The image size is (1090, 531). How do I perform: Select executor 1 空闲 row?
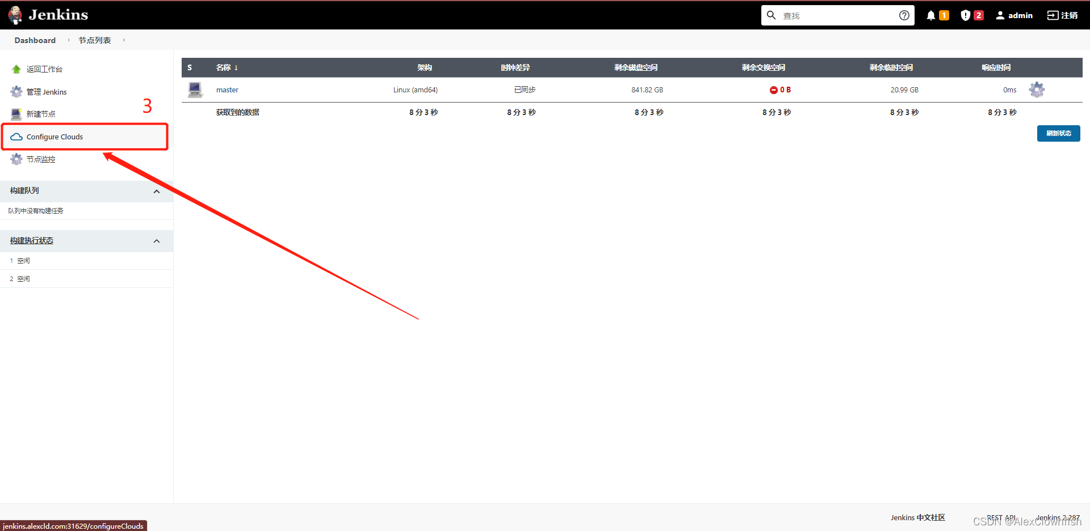click(86, 261)
